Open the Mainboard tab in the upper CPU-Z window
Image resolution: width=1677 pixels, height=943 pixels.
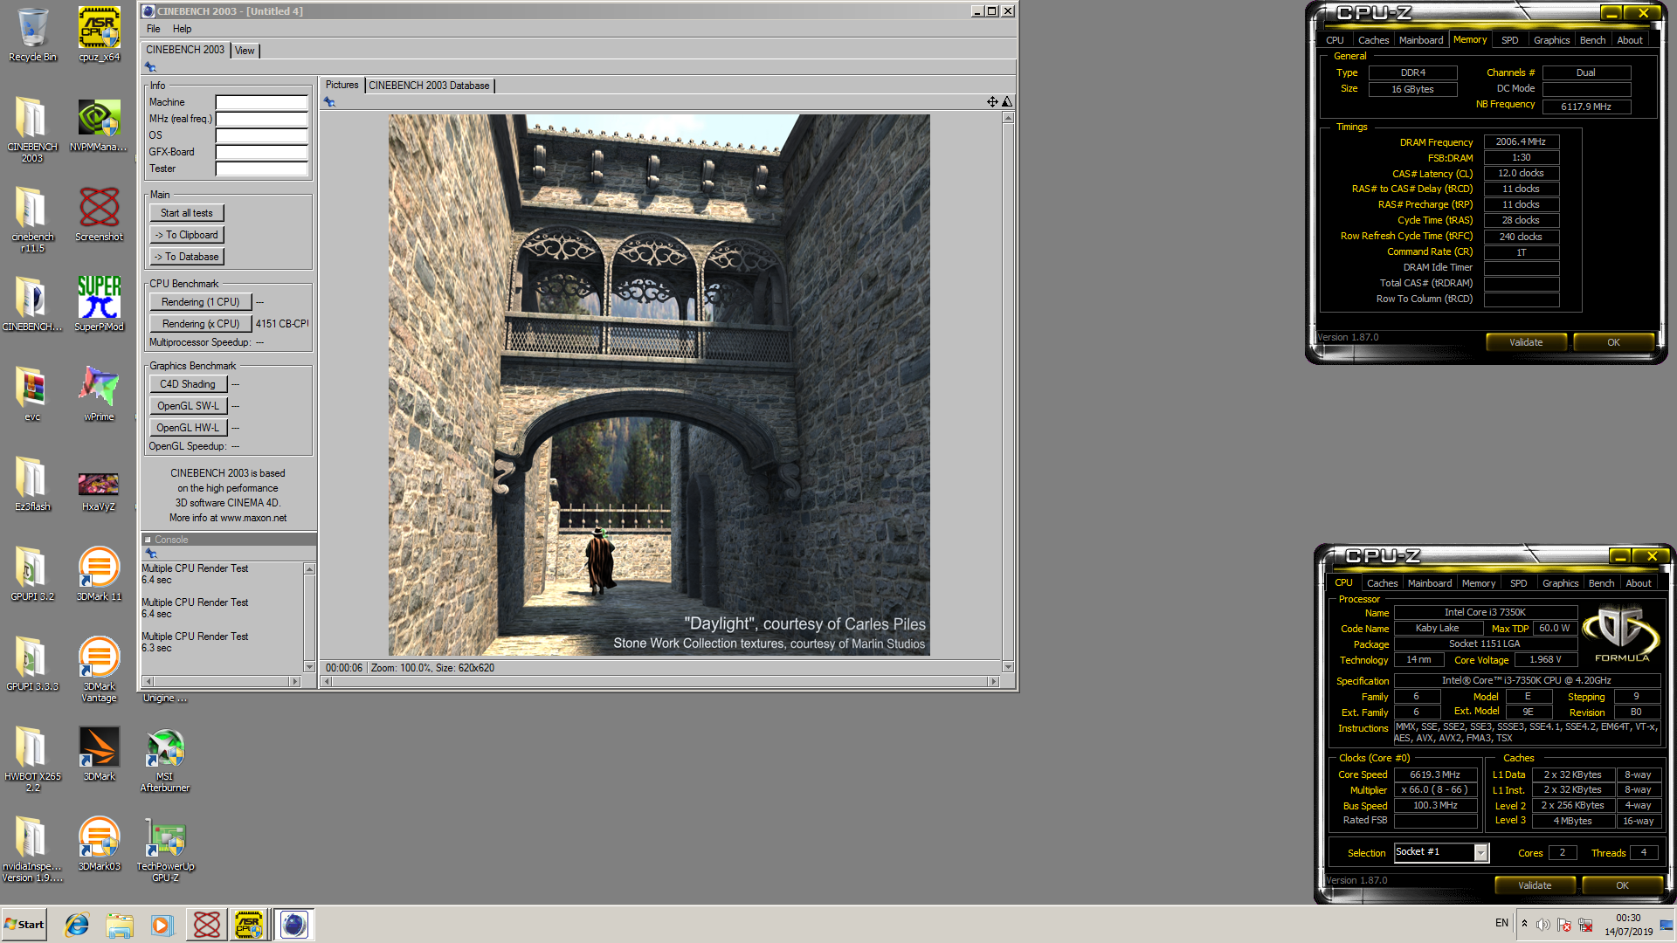(1420, 40)
